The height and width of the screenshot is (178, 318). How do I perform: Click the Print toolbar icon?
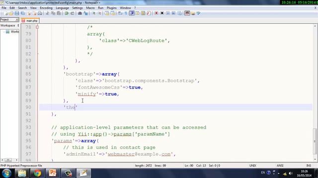click(40, 13)
